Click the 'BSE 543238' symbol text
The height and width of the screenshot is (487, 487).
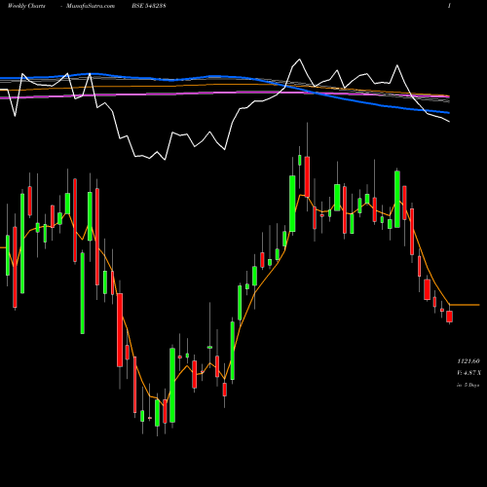coord(149,6)
